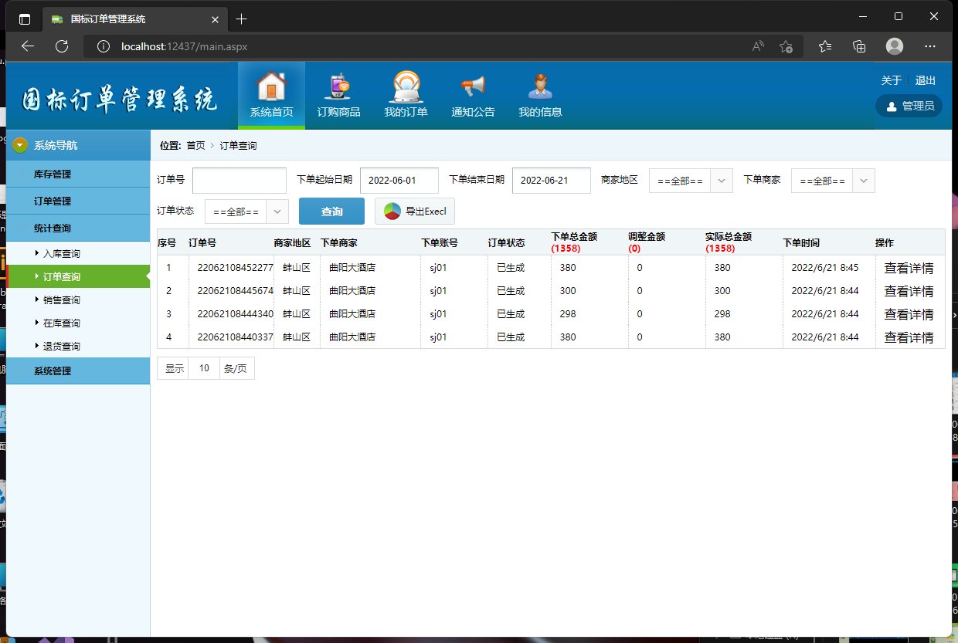Open the 下单商家 dropdown

coord(833,181)
